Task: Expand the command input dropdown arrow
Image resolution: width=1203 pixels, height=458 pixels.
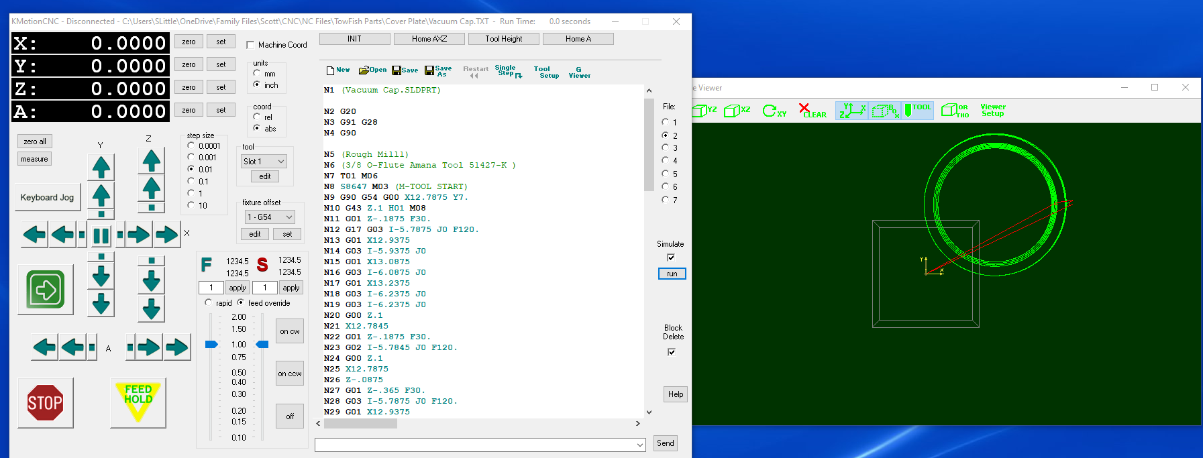Action: (639, 445)
